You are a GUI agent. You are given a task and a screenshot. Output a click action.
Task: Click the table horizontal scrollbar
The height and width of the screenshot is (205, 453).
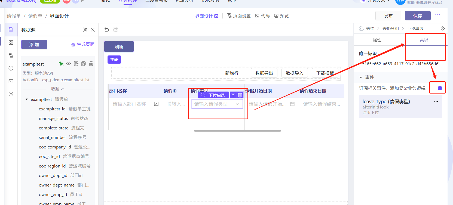(237, 131)
